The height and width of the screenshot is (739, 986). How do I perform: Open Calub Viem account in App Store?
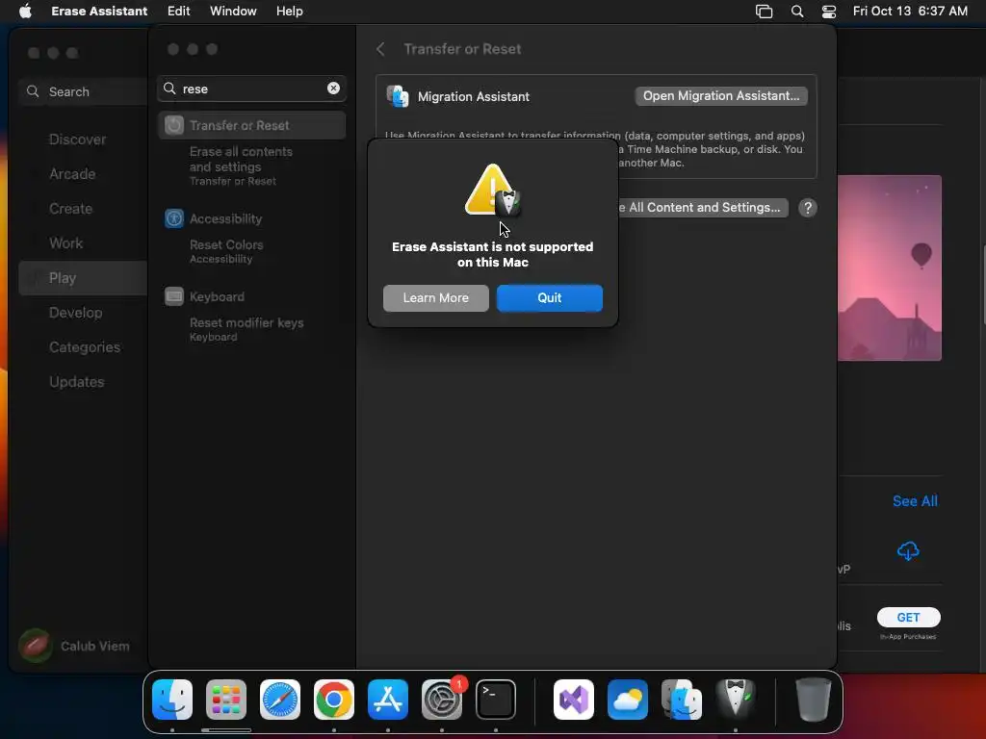(74, 646)
